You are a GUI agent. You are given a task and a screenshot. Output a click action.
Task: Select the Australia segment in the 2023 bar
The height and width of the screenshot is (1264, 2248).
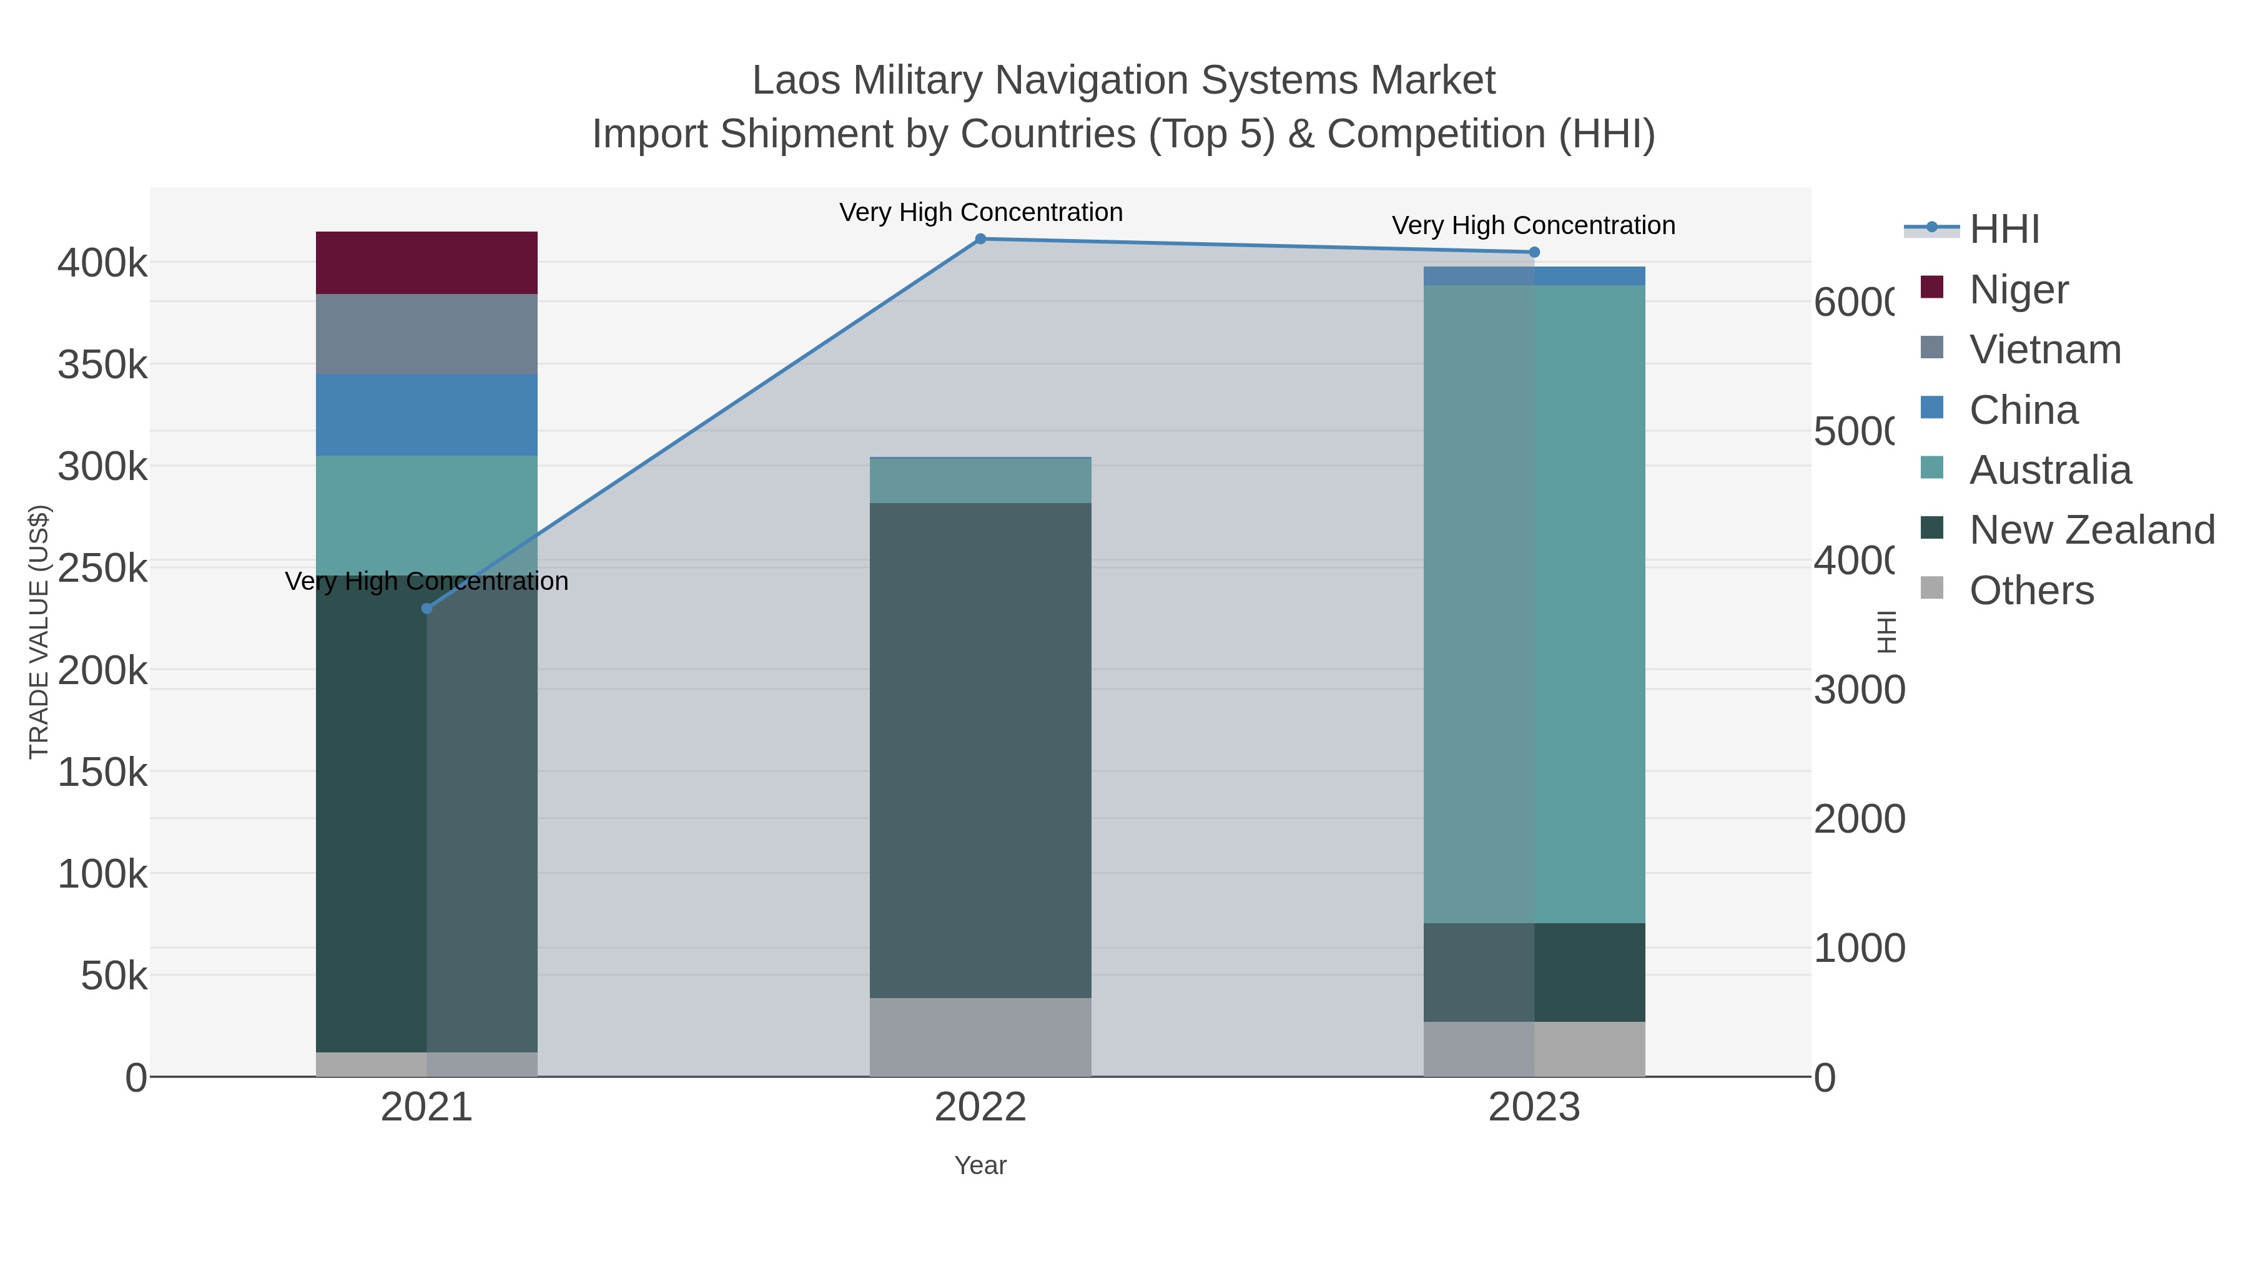point(1534,604)
